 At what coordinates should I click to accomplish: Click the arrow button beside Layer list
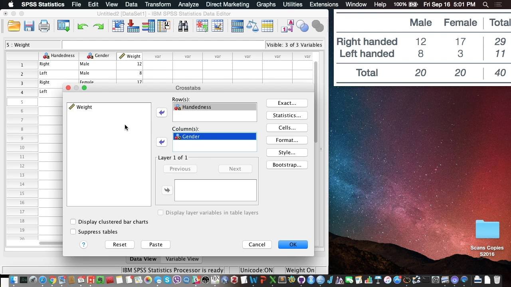167,190
